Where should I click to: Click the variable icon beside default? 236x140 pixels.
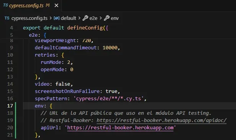pos(56,18)
